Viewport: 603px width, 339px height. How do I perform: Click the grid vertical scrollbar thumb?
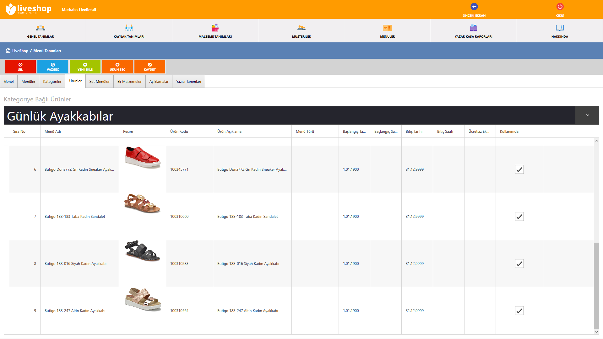click(x=596, y=286)
